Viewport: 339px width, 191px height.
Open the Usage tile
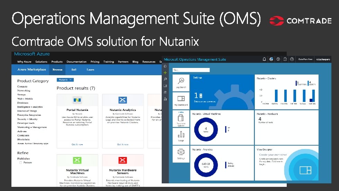pyautogui.click(x=181, y=136)
